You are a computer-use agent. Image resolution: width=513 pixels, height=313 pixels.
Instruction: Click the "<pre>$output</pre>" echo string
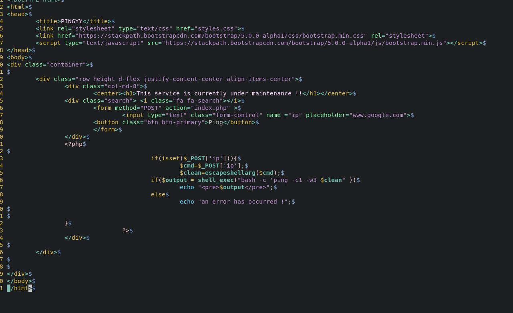[x=234, y=187]
